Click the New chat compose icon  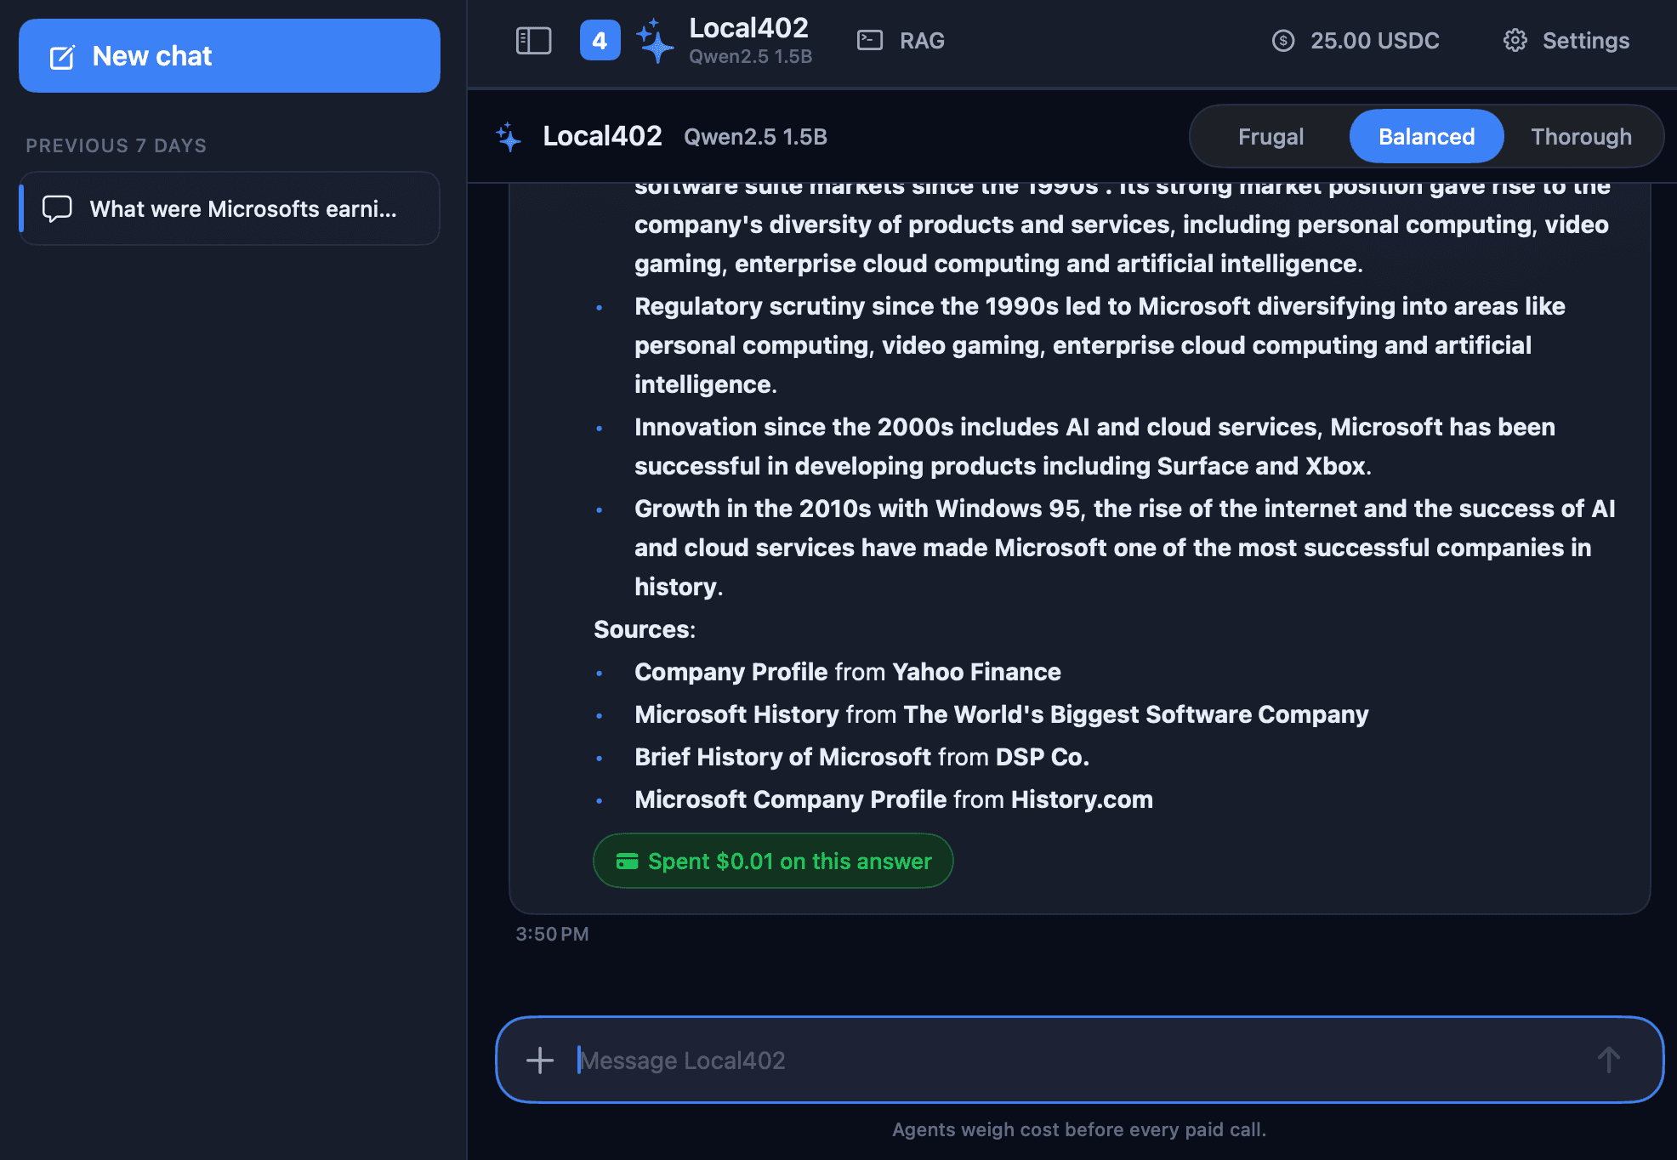(x=62, y=57)
